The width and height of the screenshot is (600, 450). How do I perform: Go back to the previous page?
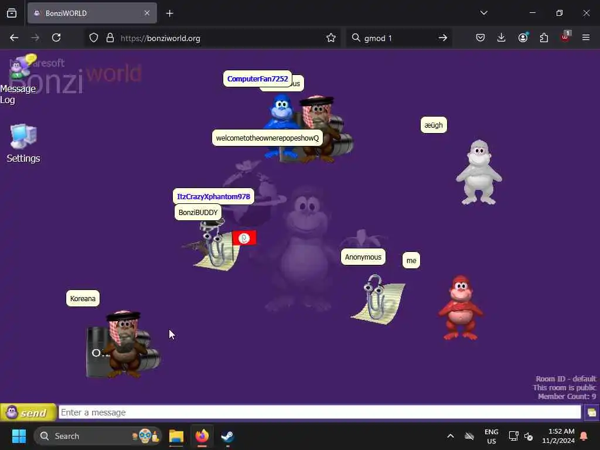(x=14, y=38)
